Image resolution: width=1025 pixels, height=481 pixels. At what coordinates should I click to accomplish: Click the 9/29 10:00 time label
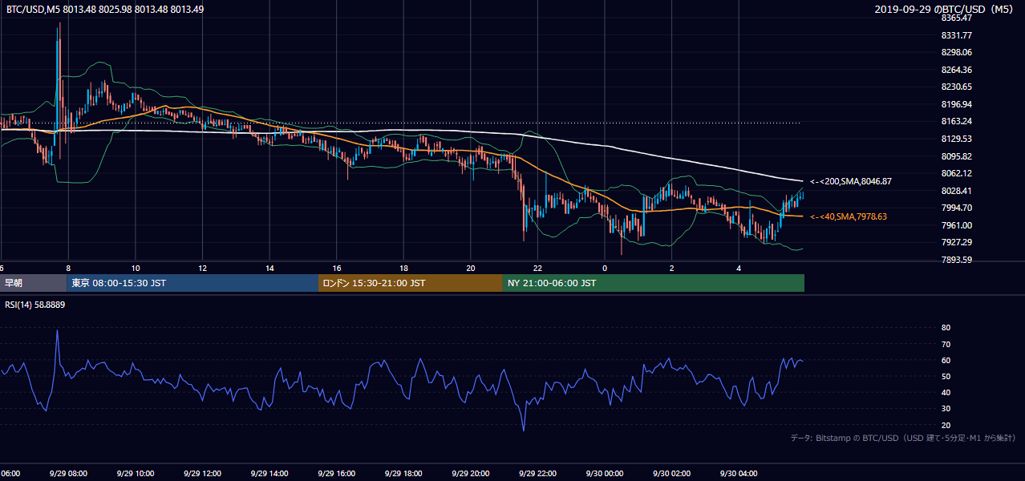click(x=136, y=474)
